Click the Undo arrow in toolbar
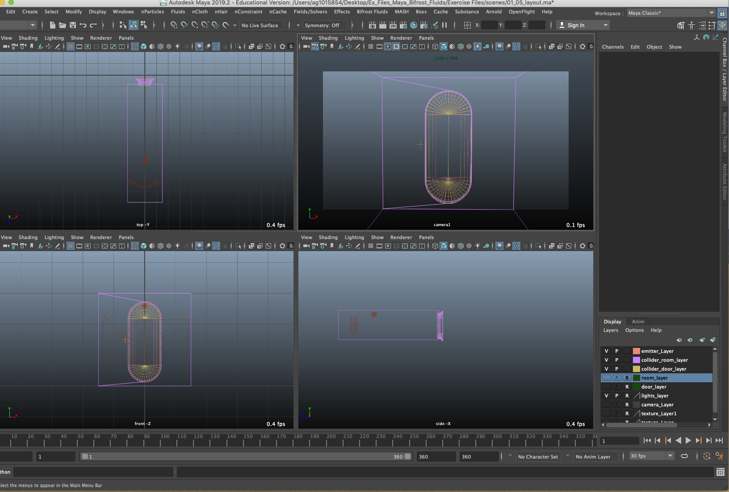The height and width of the screenshot is (492, 729). (83, 25)
